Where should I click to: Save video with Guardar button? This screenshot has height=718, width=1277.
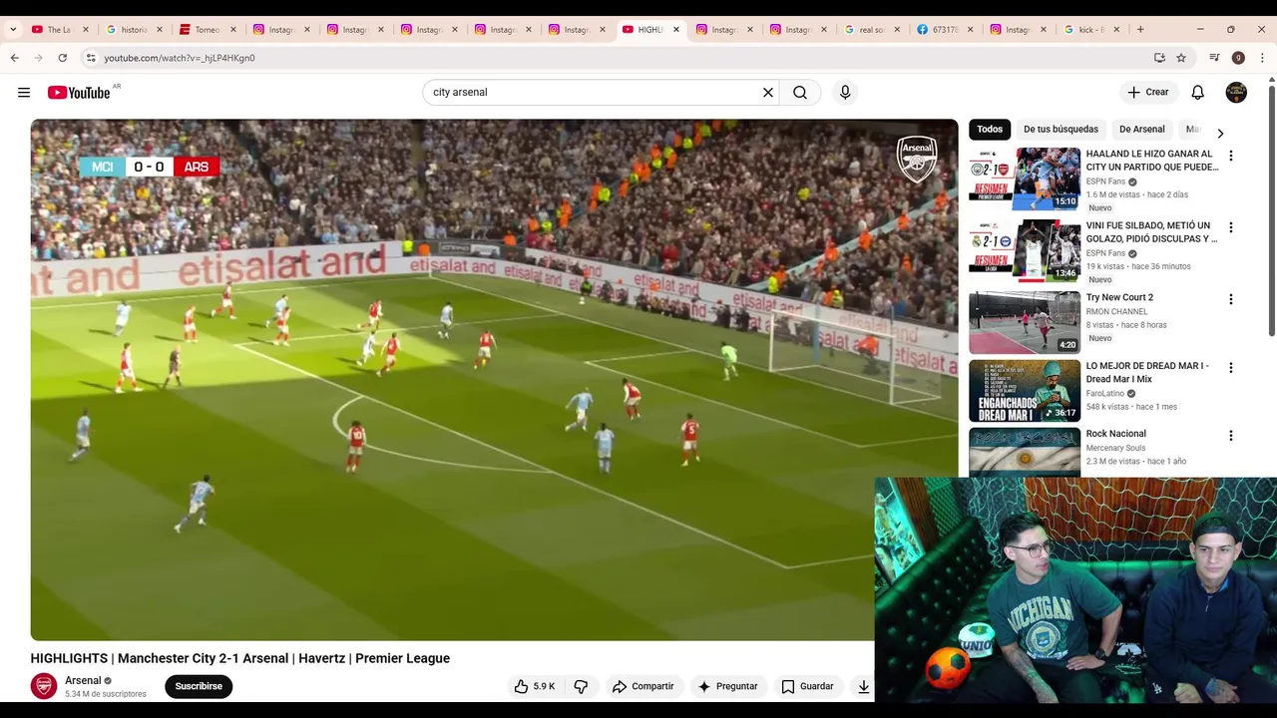[x=807, y=686]
